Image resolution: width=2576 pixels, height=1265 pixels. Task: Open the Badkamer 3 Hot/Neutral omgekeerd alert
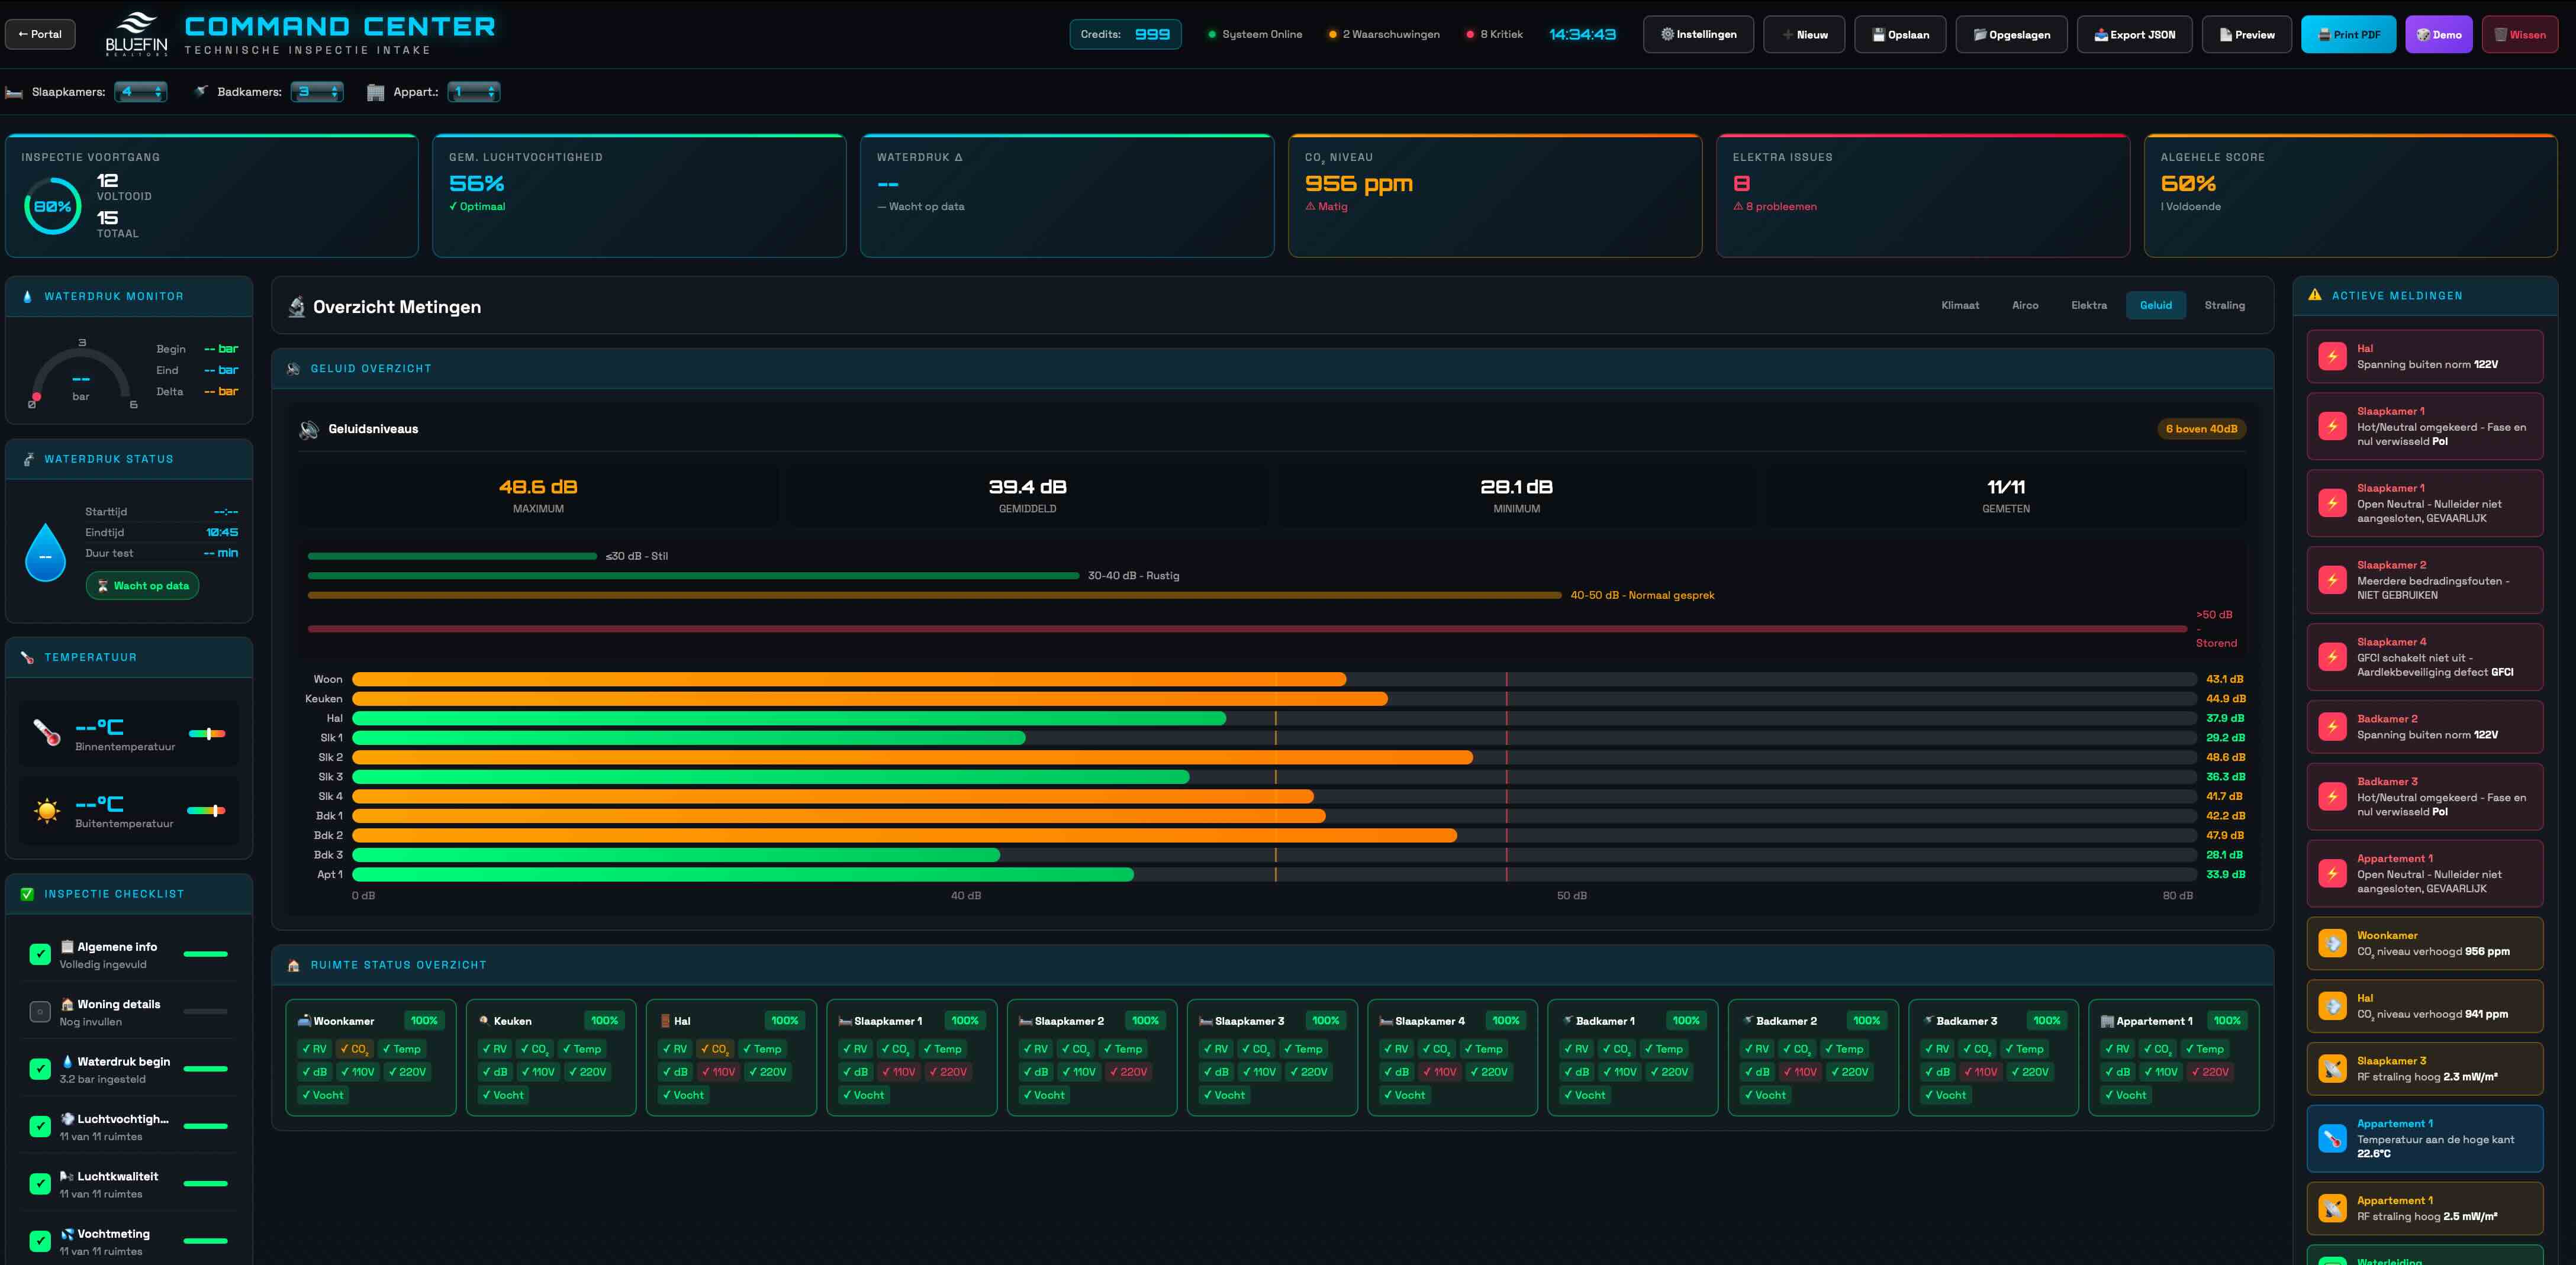pos(2424,796)
